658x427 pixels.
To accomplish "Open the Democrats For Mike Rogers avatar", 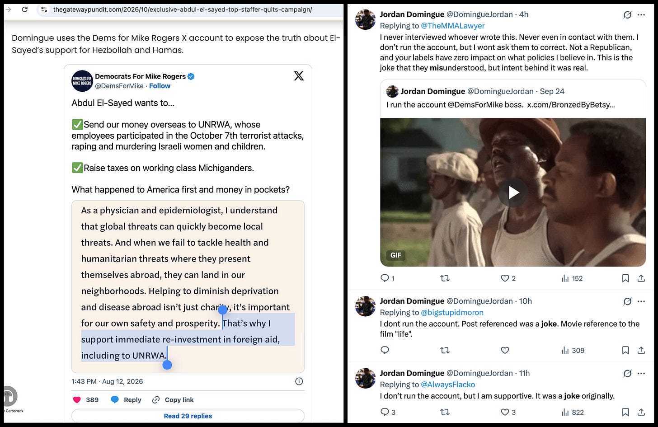I will 82,81.
